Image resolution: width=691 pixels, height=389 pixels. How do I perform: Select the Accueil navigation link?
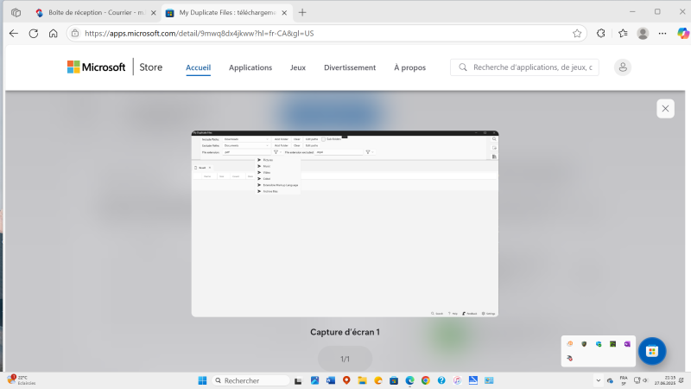(198, 67)
